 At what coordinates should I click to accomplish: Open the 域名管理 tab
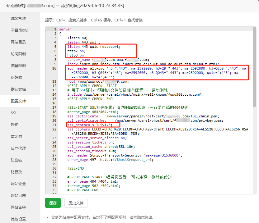(x=18, y=18)
